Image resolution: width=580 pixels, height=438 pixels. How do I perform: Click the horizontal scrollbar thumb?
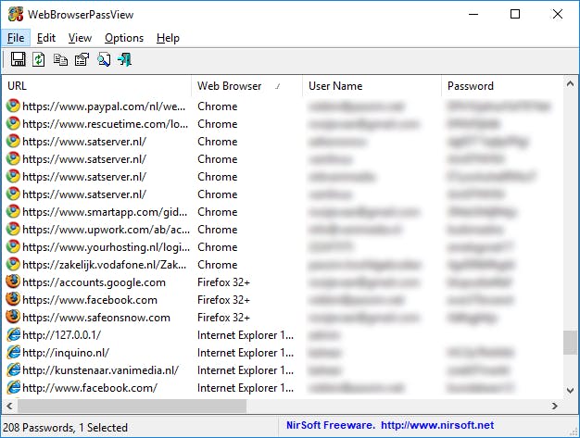tap(132, 406)
